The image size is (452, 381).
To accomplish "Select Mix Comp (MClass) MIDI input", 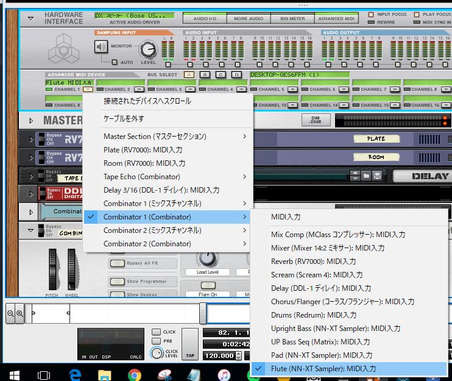I will coord(349,235).
